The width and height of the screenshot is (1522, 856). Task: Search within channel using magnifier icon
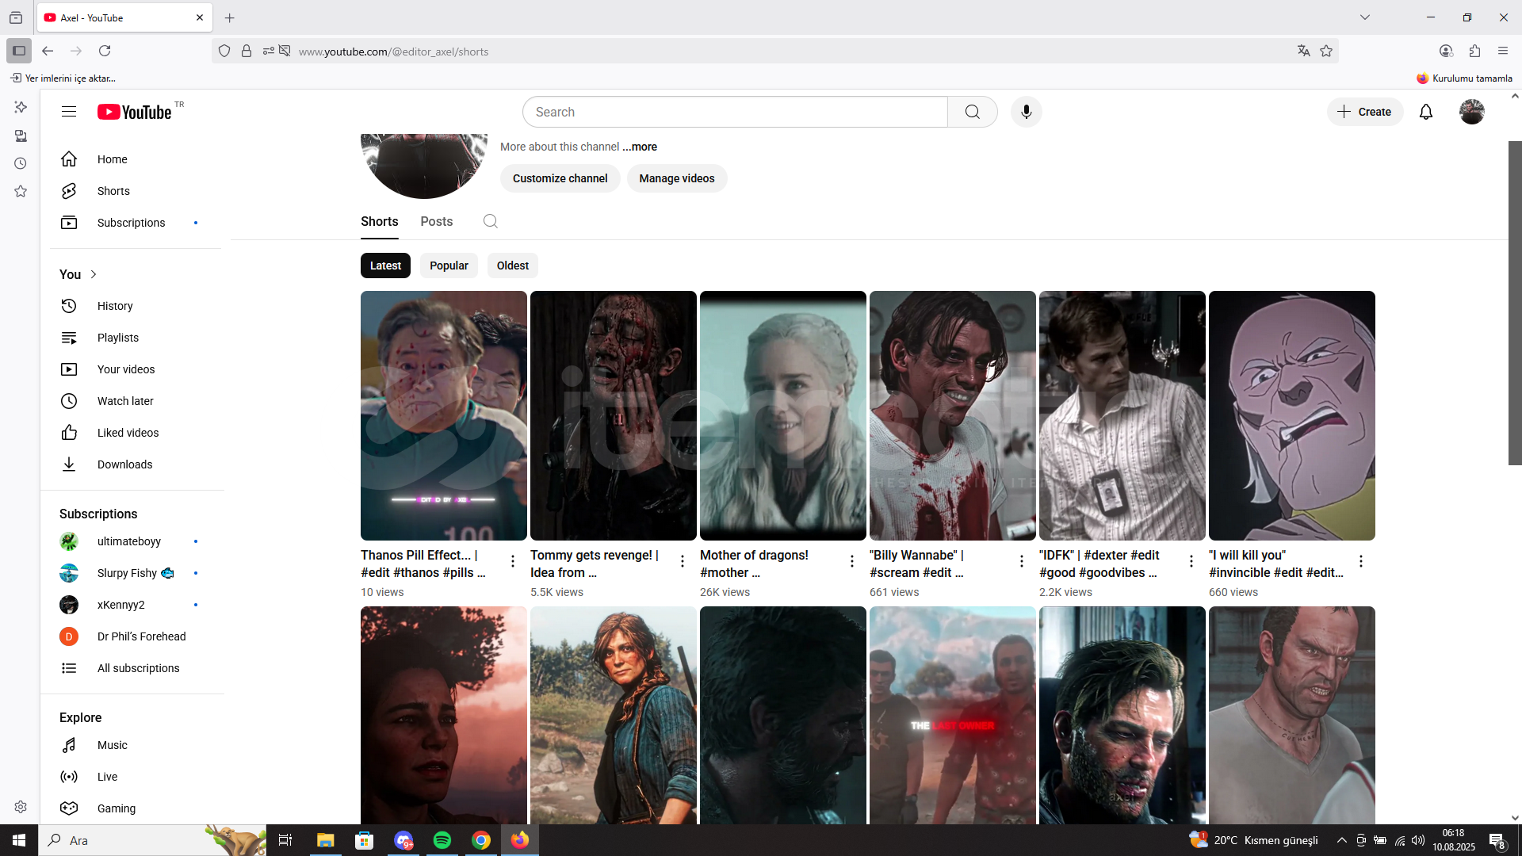(491, 221)
